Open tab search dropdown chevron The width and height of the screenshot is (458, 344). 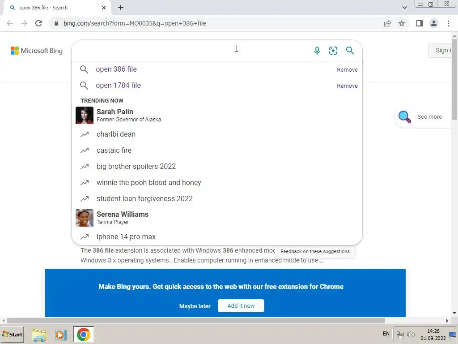click(x=404, y=8)
